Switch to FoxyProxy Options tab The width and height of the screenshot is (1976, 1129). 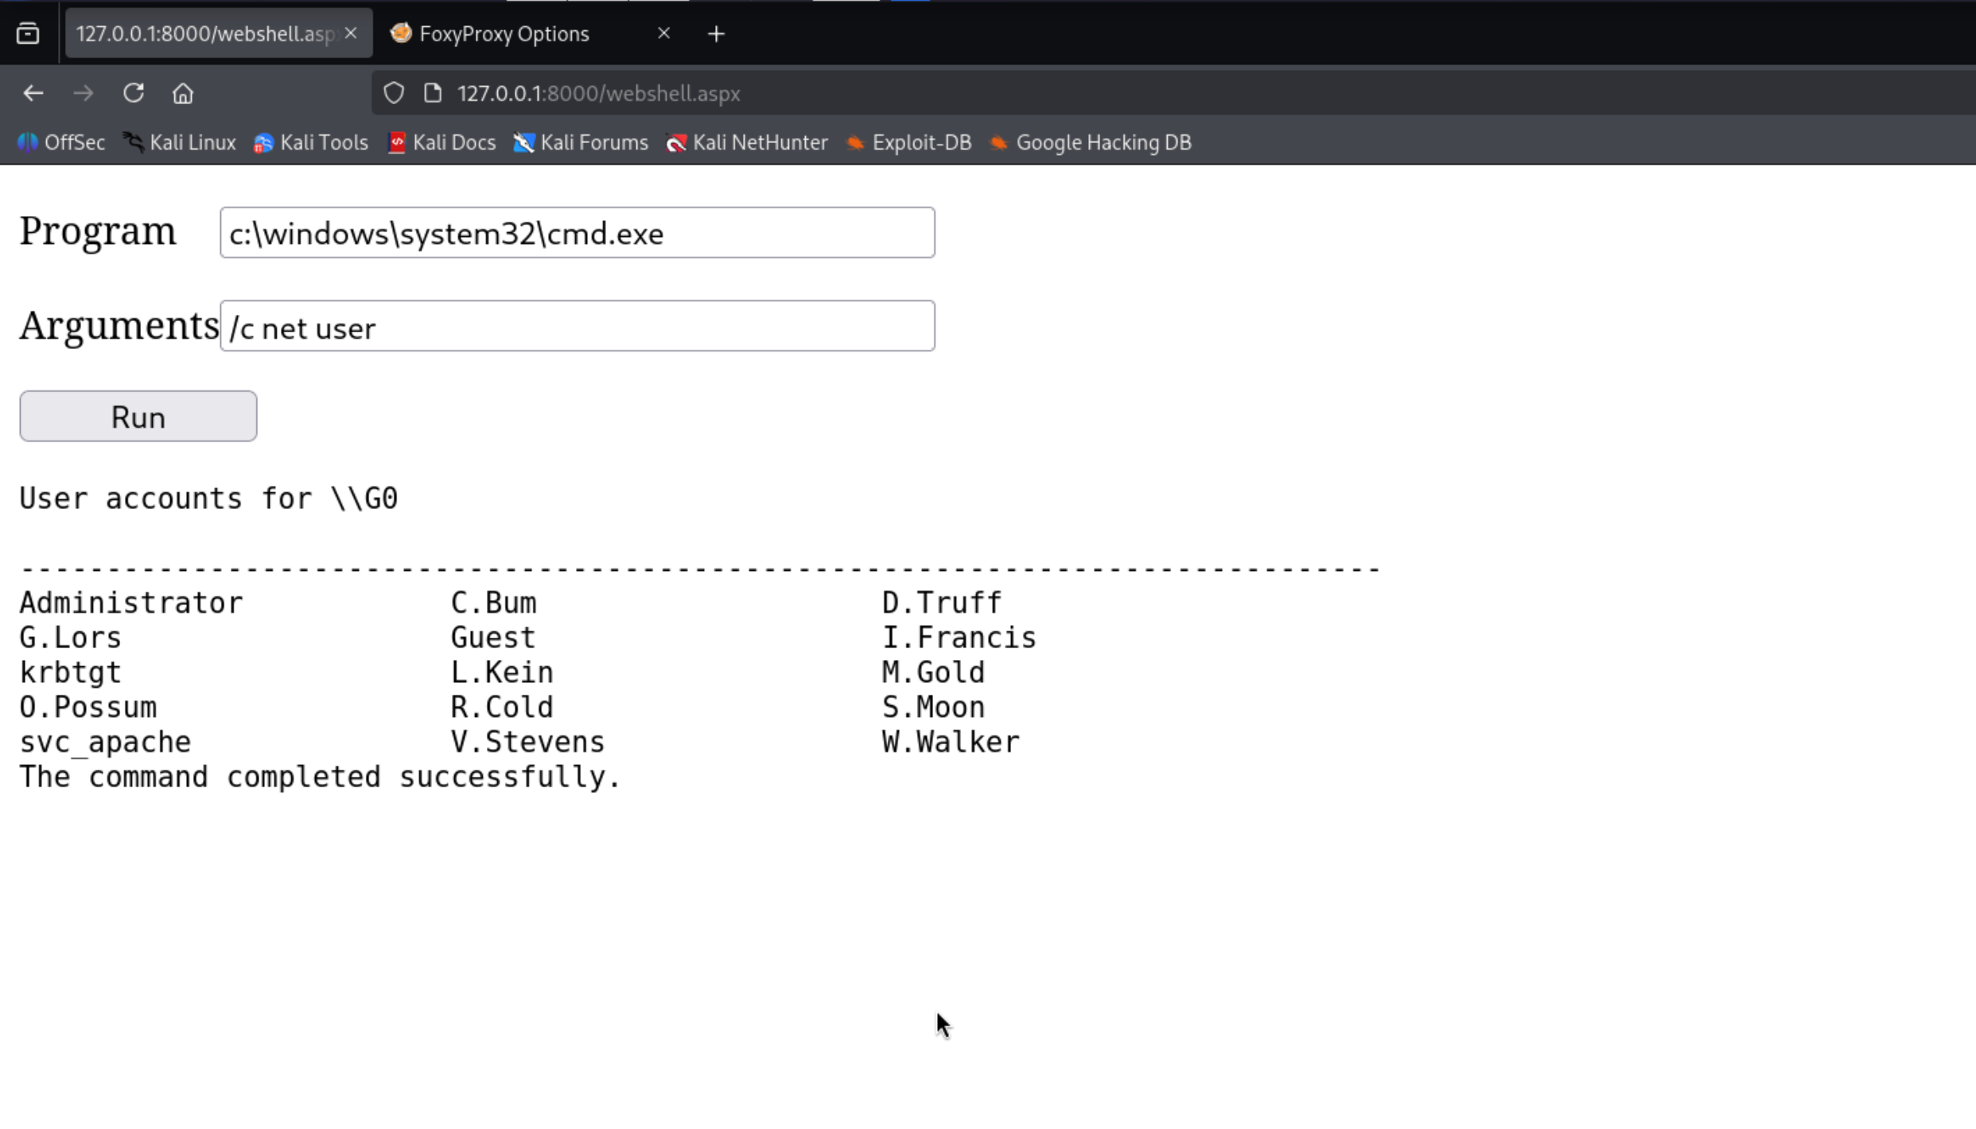point(504,33)
